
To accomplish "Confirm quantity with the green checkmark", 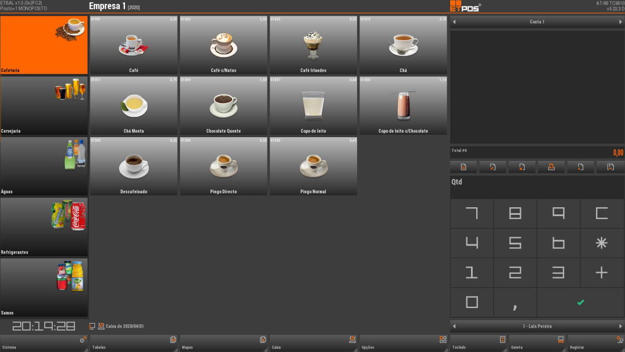I will pyautogui.click(x=580, y=303).
